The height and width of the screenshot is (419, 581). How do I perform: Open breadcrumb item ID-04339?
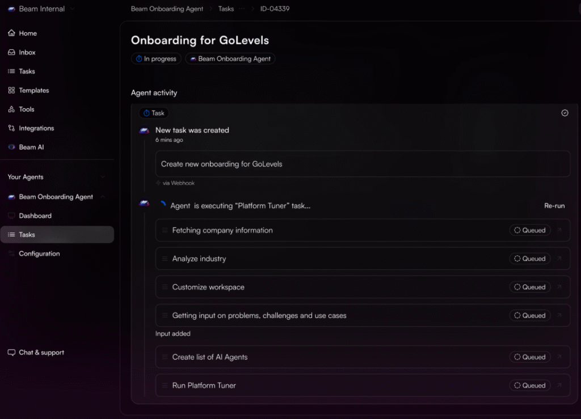pyautogui.click(x=275, y=9)
